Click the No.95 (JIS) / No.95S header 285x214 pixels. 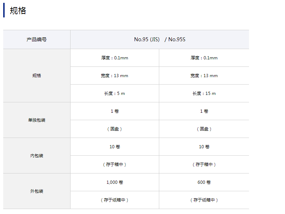[160, 39]
